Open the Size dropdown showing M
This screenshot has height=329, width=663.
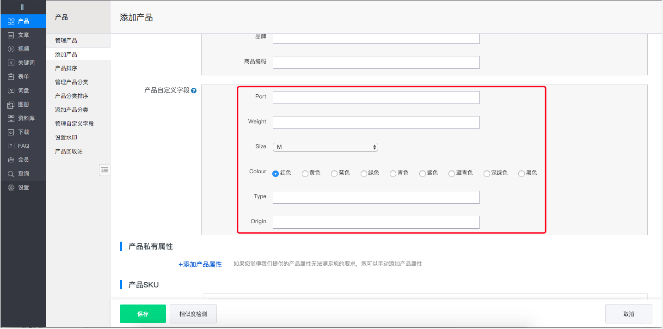[325, 147]
